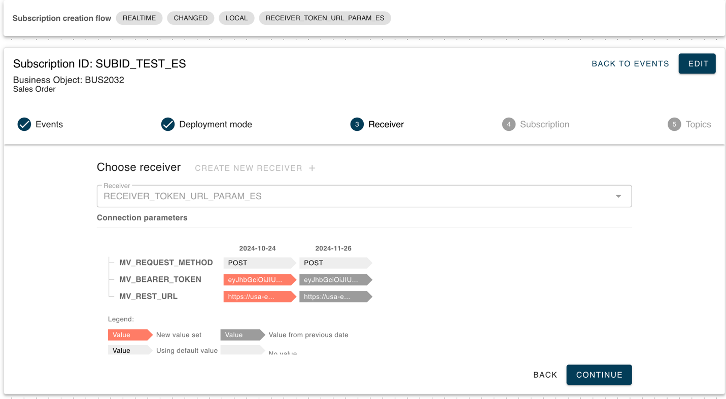Click the LOCAL chip
The image size is (726, 399).
click(x=236, y=18)
